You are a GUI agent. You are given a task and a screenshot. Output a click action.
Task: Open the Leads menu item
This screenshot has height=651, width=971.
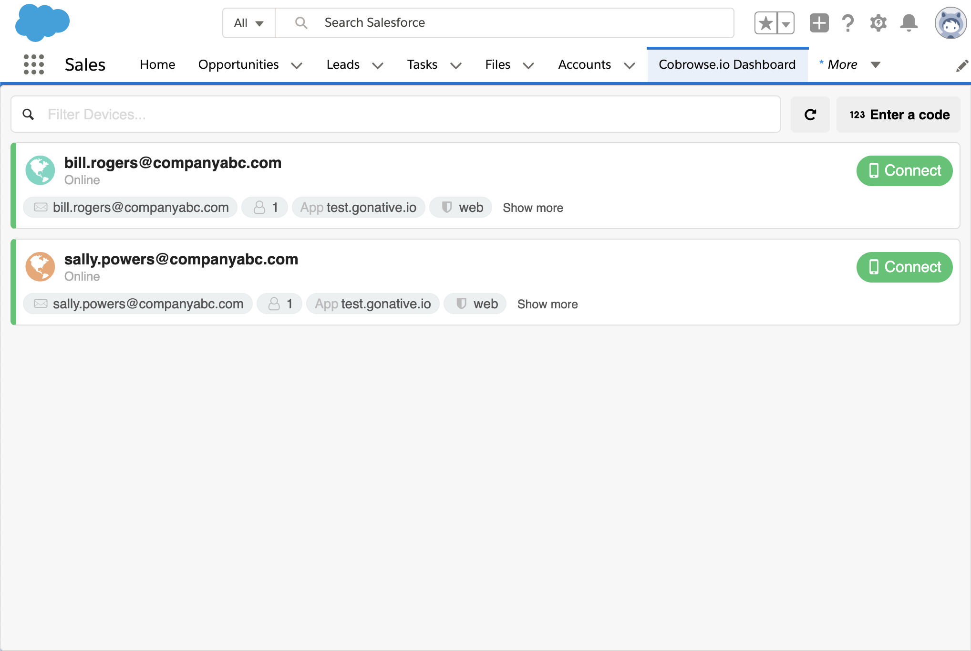pos(343,64)
